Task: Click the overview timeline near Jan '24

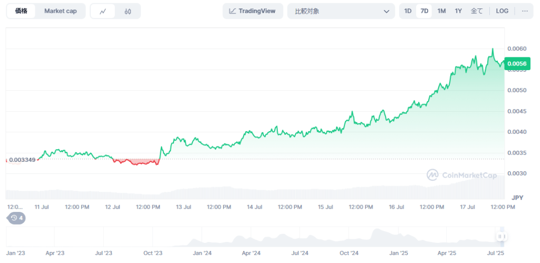Action: [x=202, y=240]
